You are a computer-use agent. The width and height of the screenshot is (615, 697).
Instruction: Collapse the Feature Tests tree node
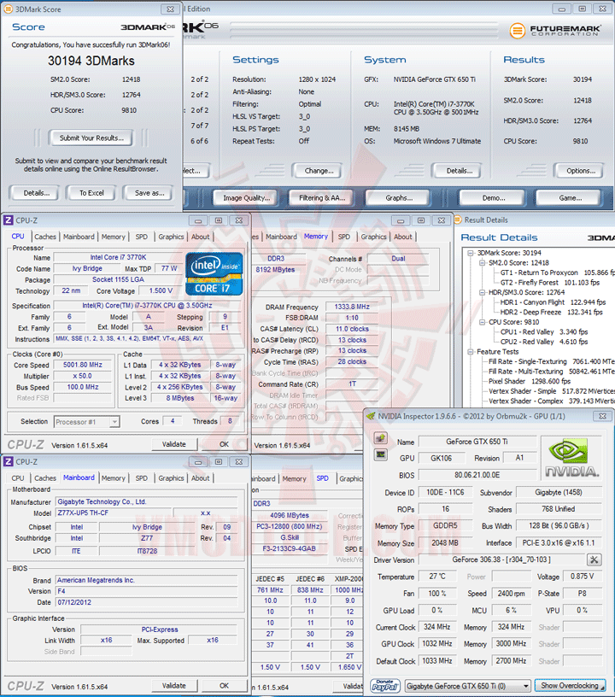[471, 352]
